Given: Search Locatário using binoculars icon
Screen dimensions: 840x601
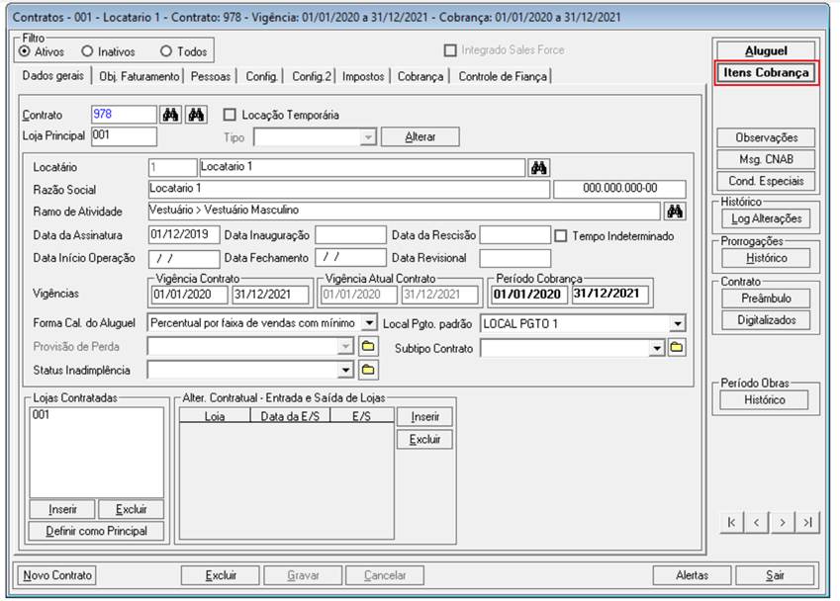Looking at the screenshot, I should tap(539, 168).
